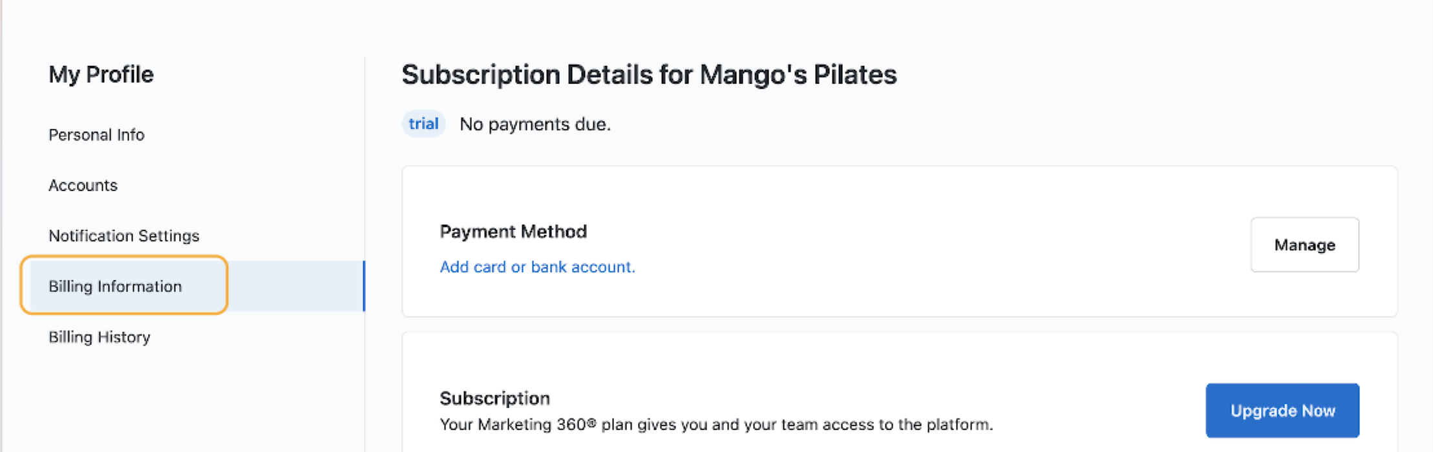The height and width of the screenshot is (452, 1433).
Task: Click the 'Payment Method' card title
Action: pyautogui.click(x=513, y=231)
